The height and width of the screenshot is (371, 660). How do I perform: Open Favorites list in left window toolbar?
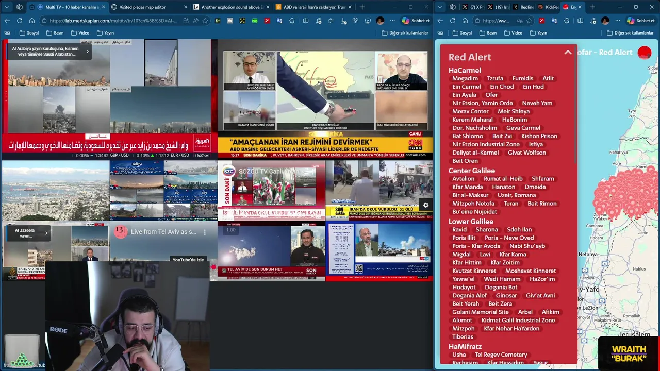click(x=331, y=21)
